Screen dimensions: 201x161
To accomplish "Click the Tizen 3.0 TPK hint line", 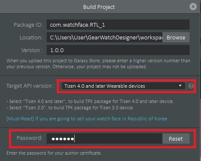I will [x=70, y=108].
